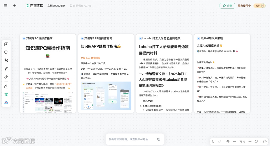Select the text tool in sidebar
The image size is (270, 146).
coord(6,44)
